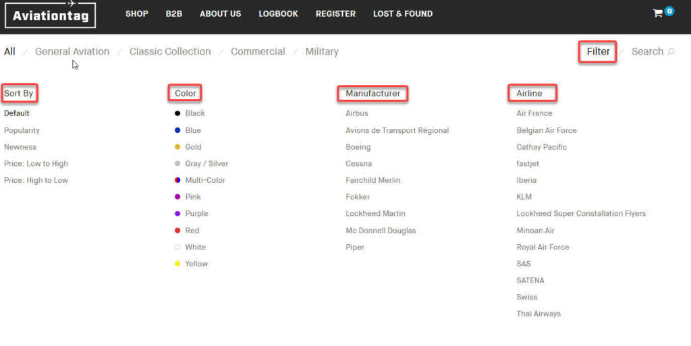691x346 pixels.
Task: Select the Blue color dot
Action: pyautogui.click(x=177, y=130)
